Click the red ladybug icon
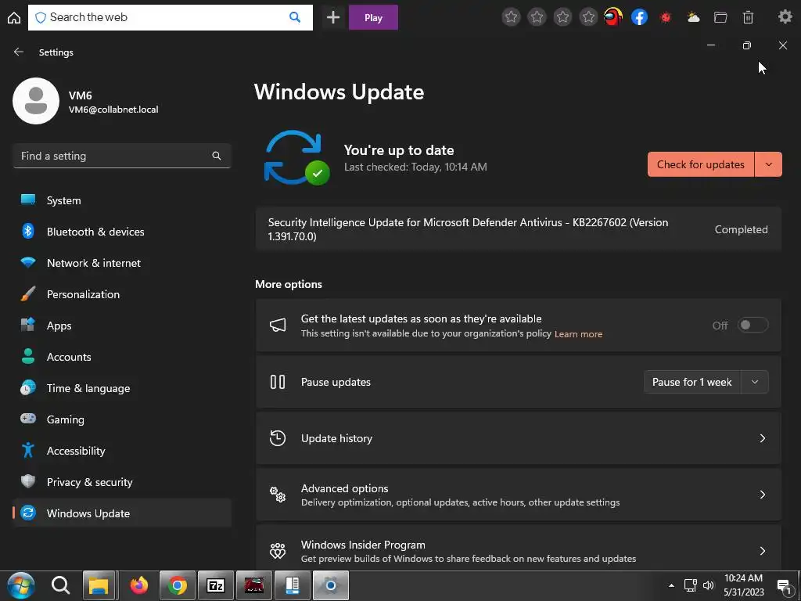Image resolution: width=801 pixels, height=601 pixels. pyautogui.click(x=665, y=17)
